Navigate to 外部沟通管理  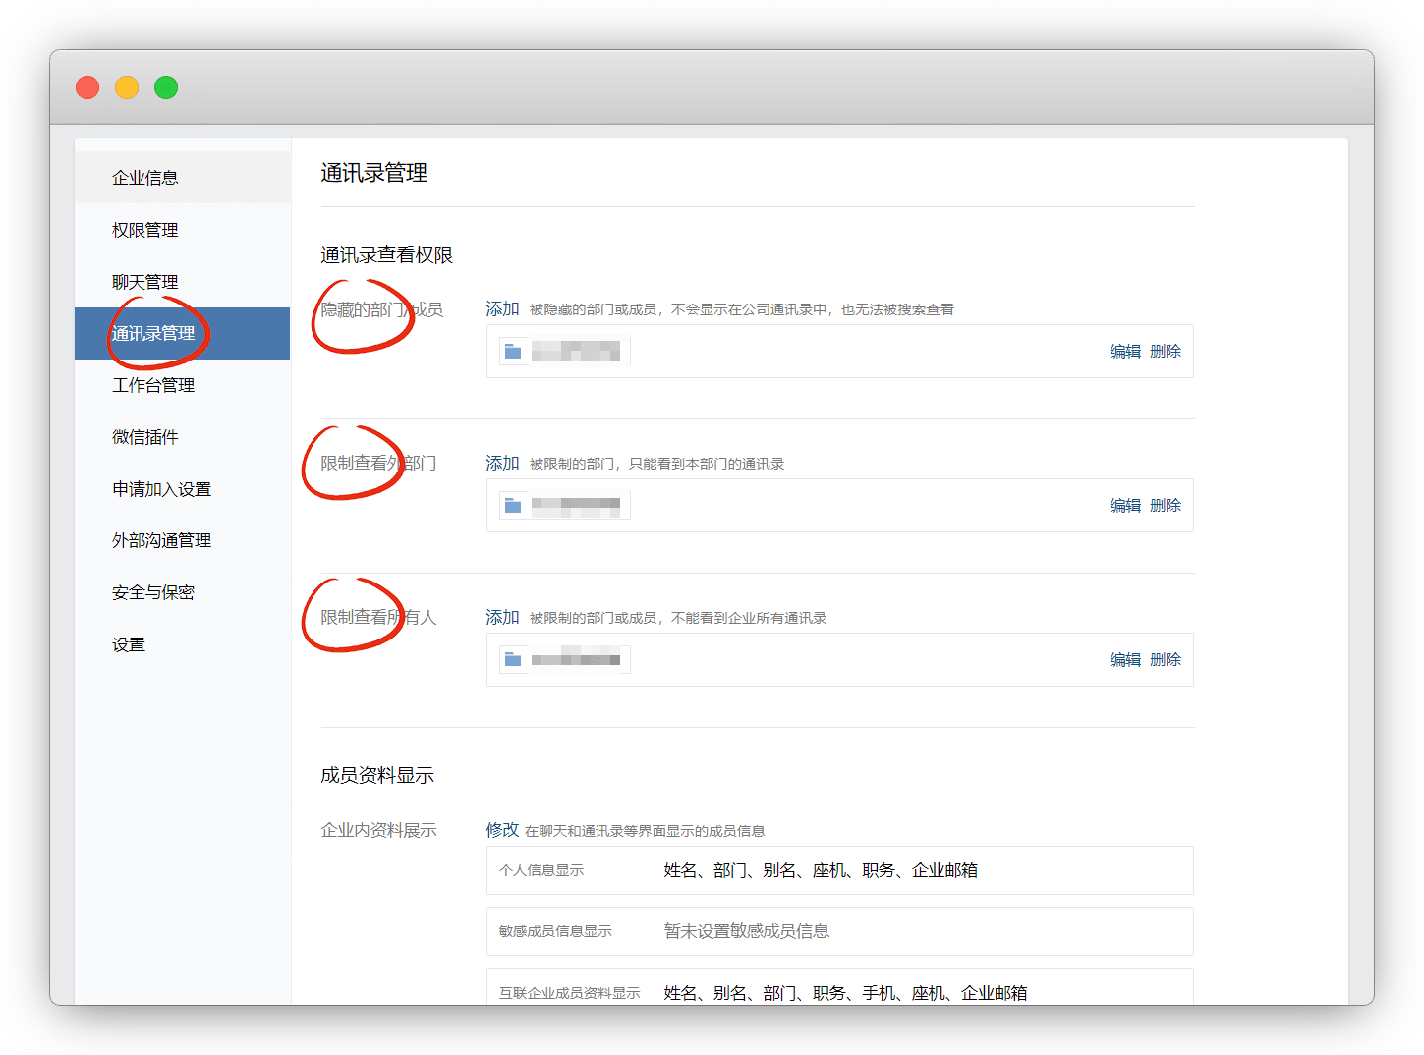tap(161, 540)
